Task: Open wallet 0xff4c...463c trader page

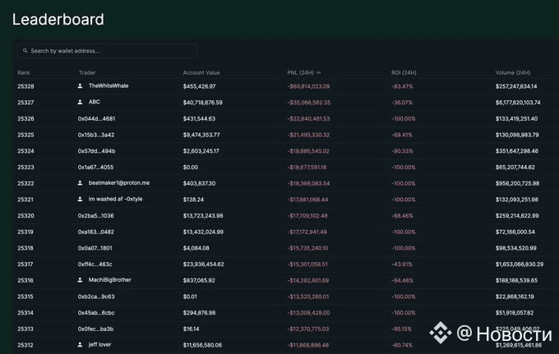Action: point(95,264)
